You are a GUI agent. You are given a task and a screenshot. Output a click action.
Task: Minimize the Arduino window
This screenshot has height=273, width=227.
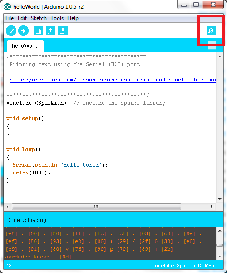point(183,5)
